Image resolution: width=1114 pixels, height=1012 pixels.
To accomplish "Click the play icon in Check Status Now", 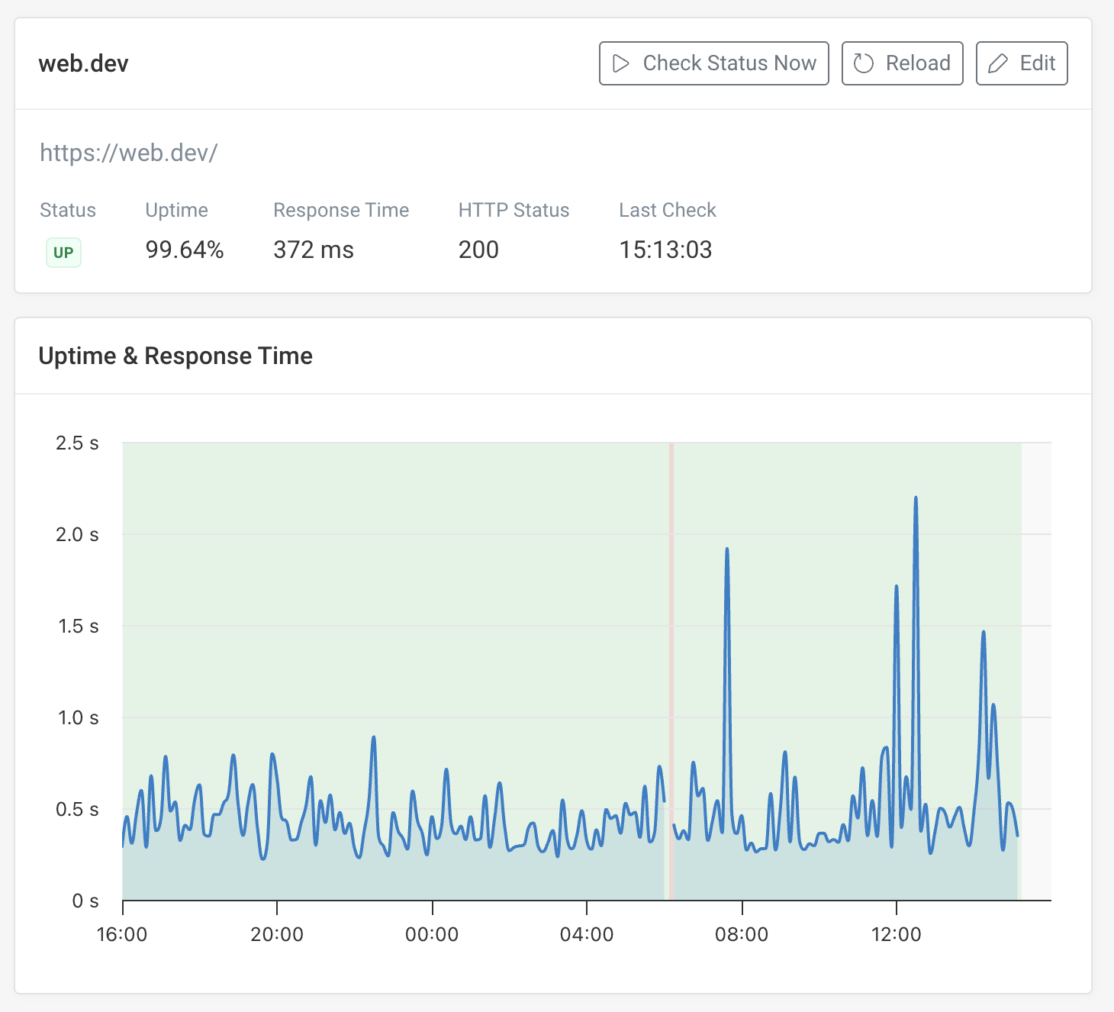I will pyautogui.click(x=621, y=63).
